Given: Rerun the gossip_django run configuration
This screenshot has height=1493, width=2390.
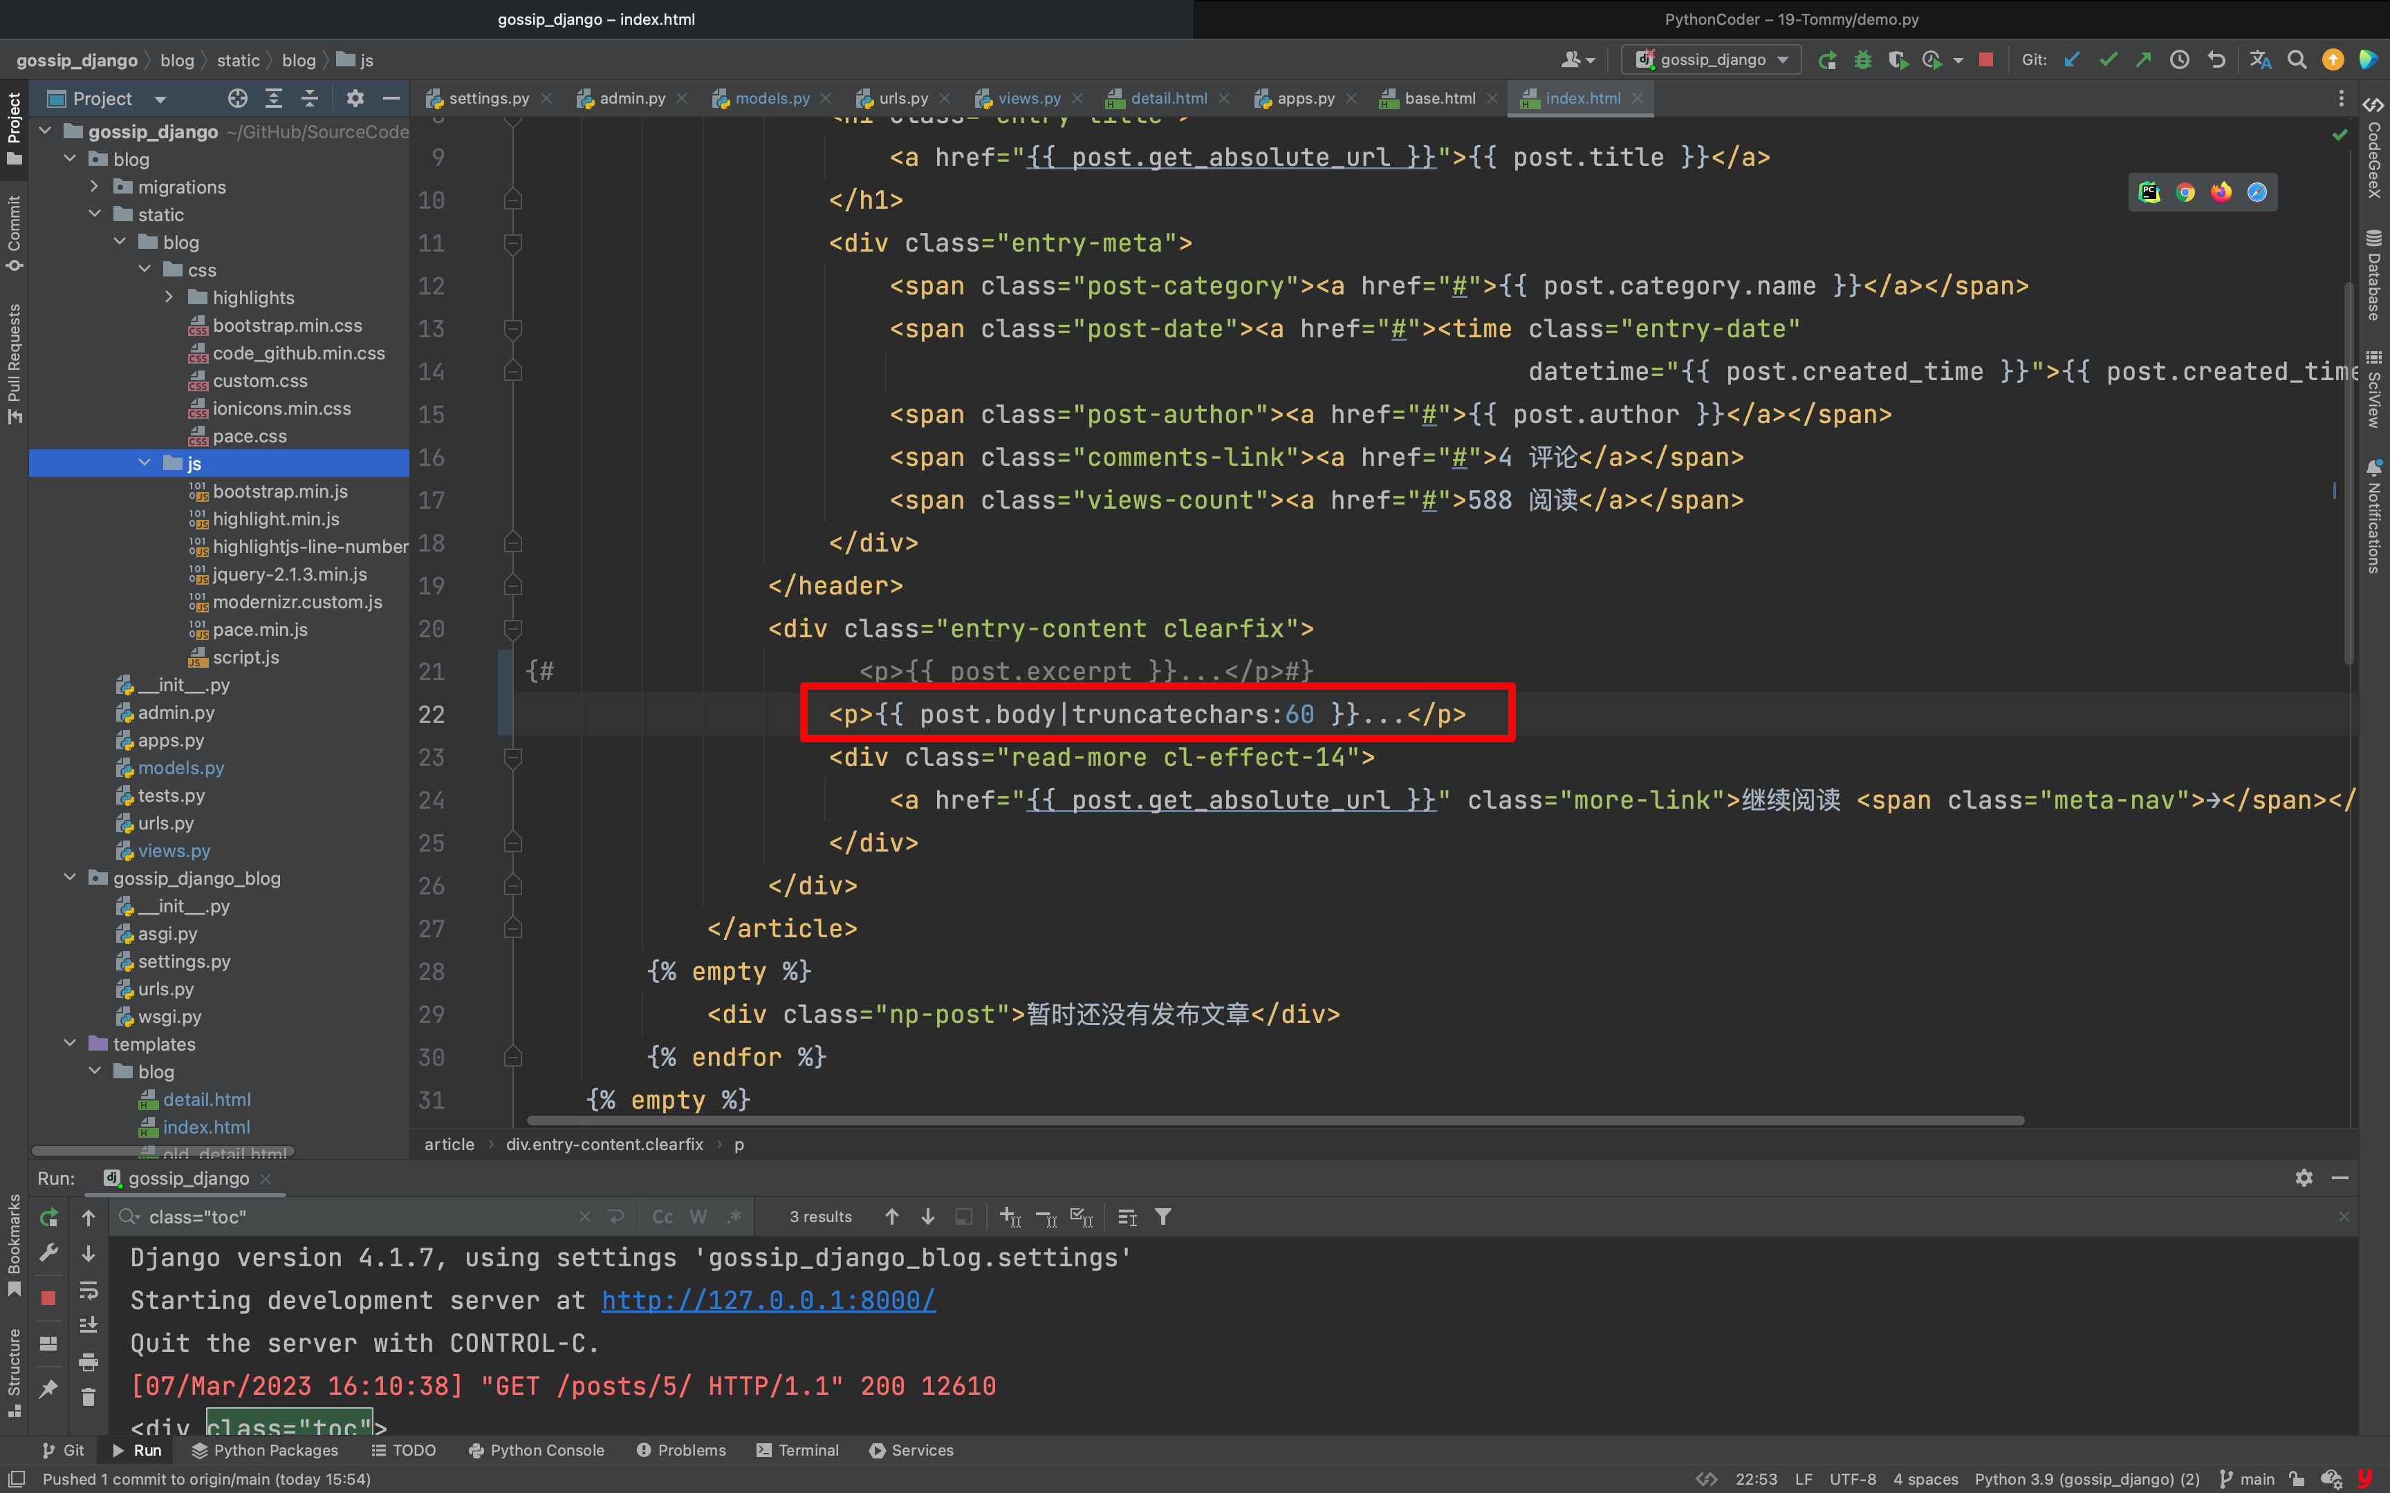Looking at the screenshot, I should 1827,60.
